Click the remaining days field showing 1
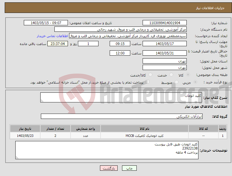The height and width of the screenshot is (176, 232). click(88, 44)
